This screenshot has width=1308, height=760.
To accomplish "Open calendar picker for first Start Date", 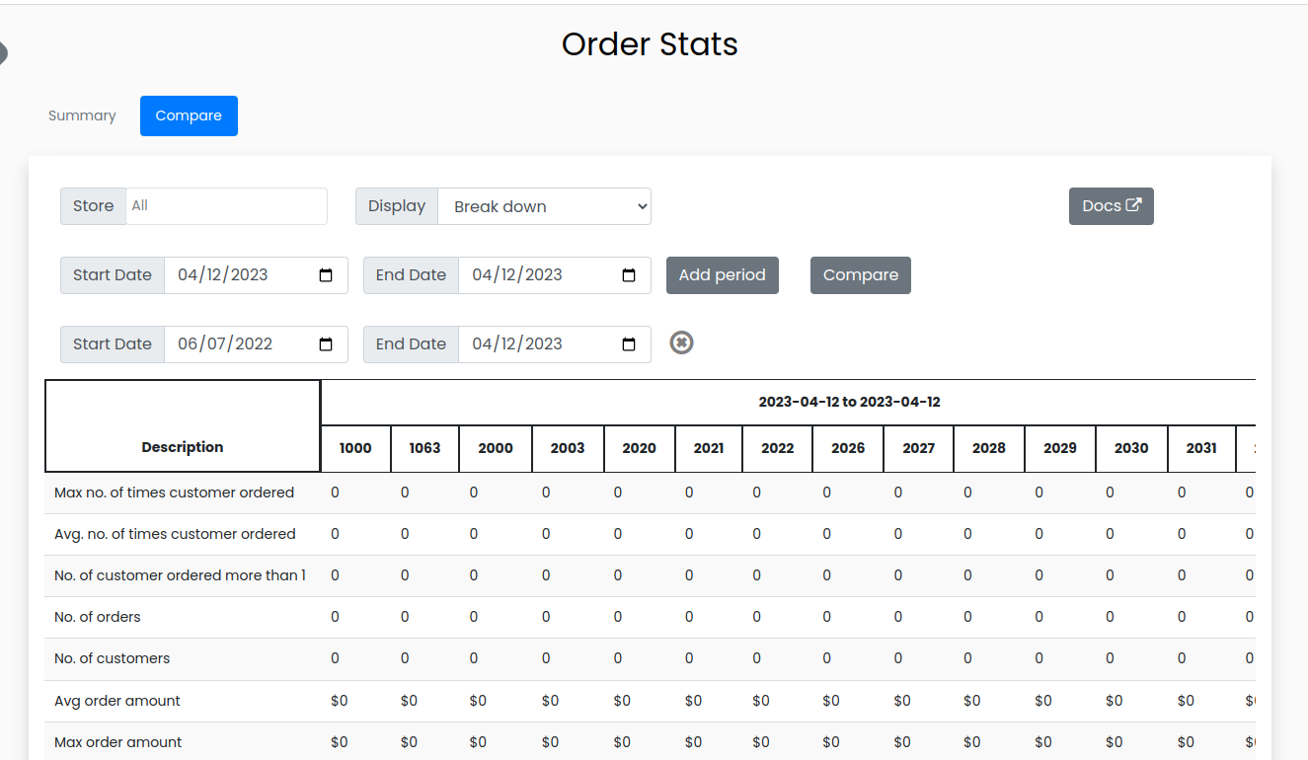I will pos(326,275).
